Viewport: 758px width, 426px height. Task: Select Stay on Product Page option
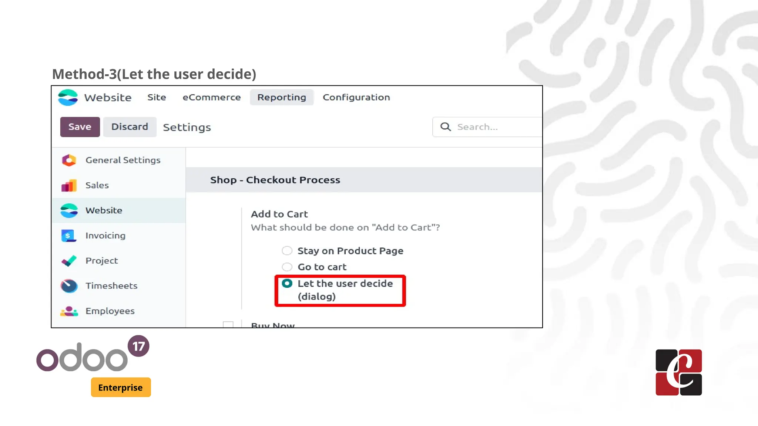pyautogui.click(x=287, y=251)
